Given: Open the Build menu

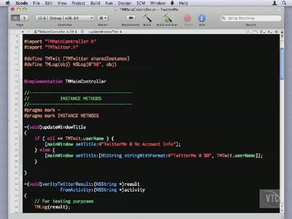Looking at the screenshot, I should (95, 3).
